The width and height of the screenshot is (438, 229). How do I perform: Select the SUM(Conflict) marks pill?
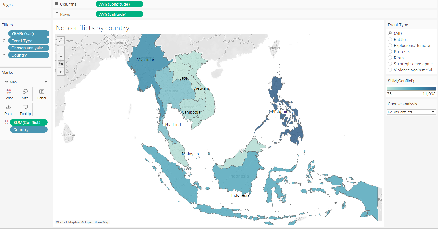[x=28, y=123]
